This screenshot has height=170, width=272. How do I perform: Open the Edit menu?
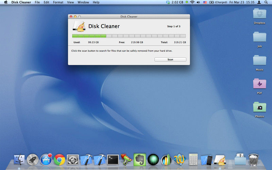click(46, 2)
